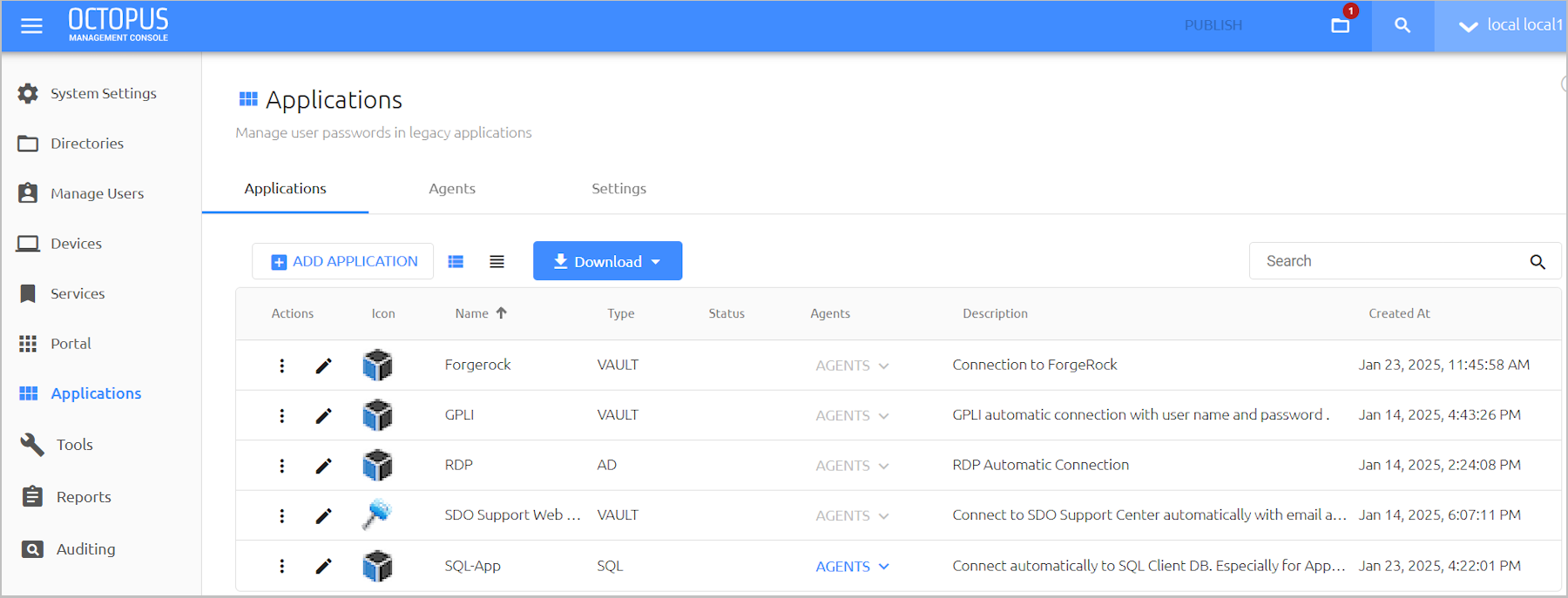Click the Auditing magnifier icon
This screenshot has height=598, width=1568.
(x=32, y=549)
